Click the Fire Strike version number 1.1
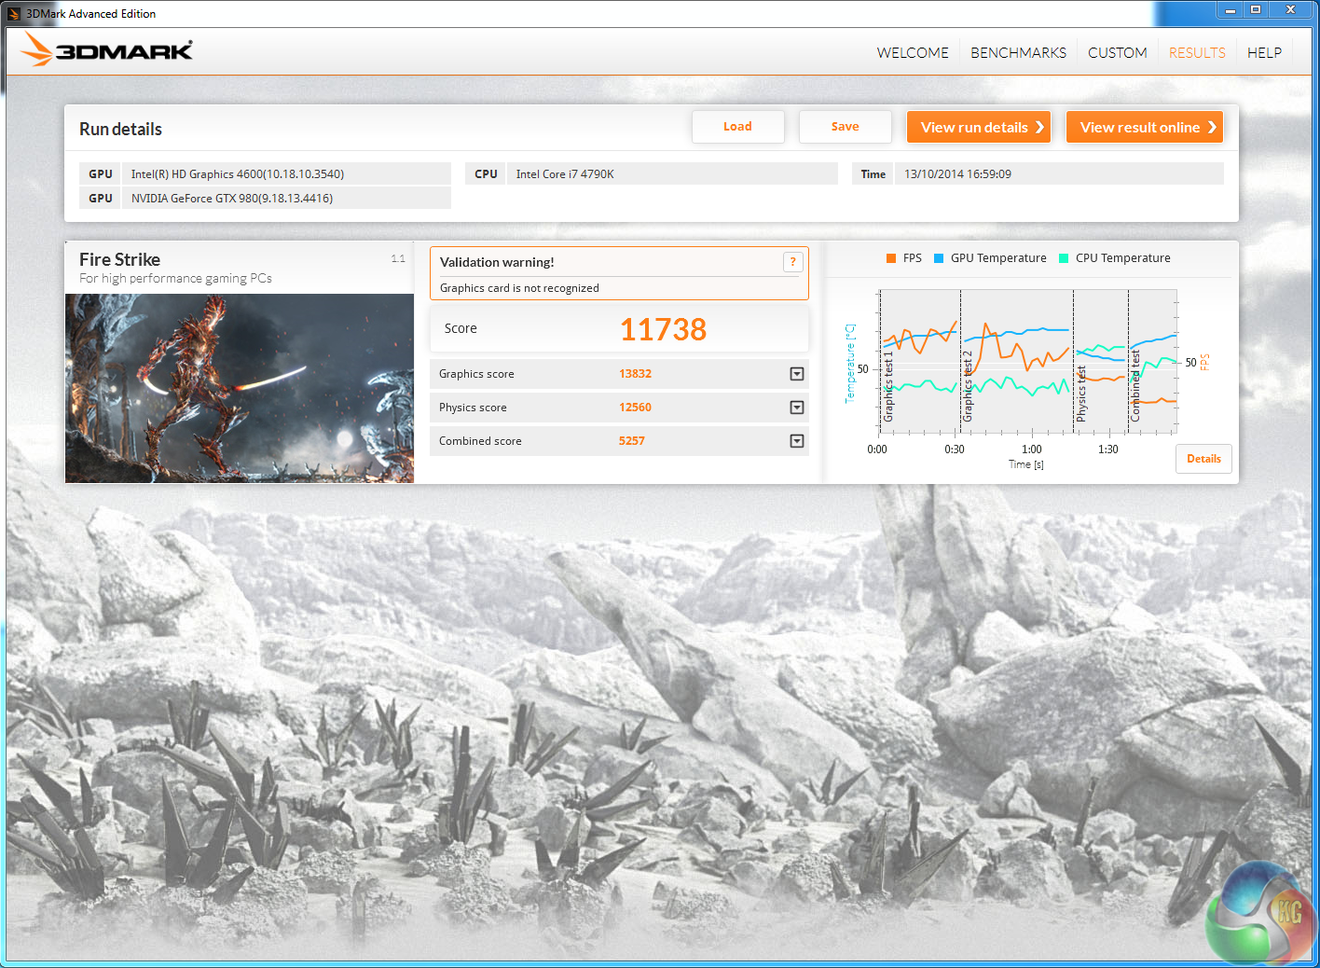1320x968 pixels. tap(398, 258)
